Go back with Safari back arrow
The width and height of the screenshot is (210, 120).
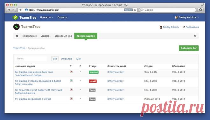click(9, 10)
